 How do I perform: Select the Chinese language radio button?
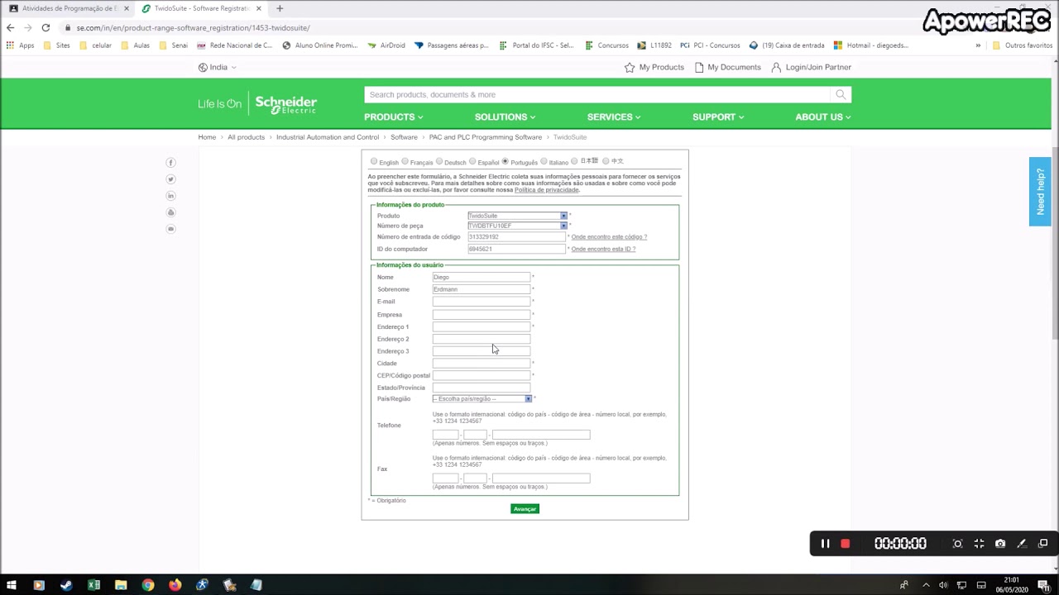tap(606, 161)
